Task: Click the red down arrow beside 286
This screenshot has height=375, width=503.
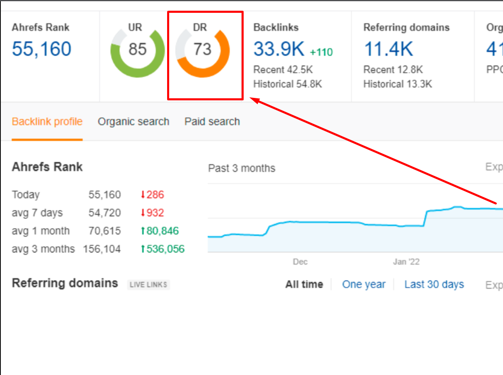Action: (142, 195)
